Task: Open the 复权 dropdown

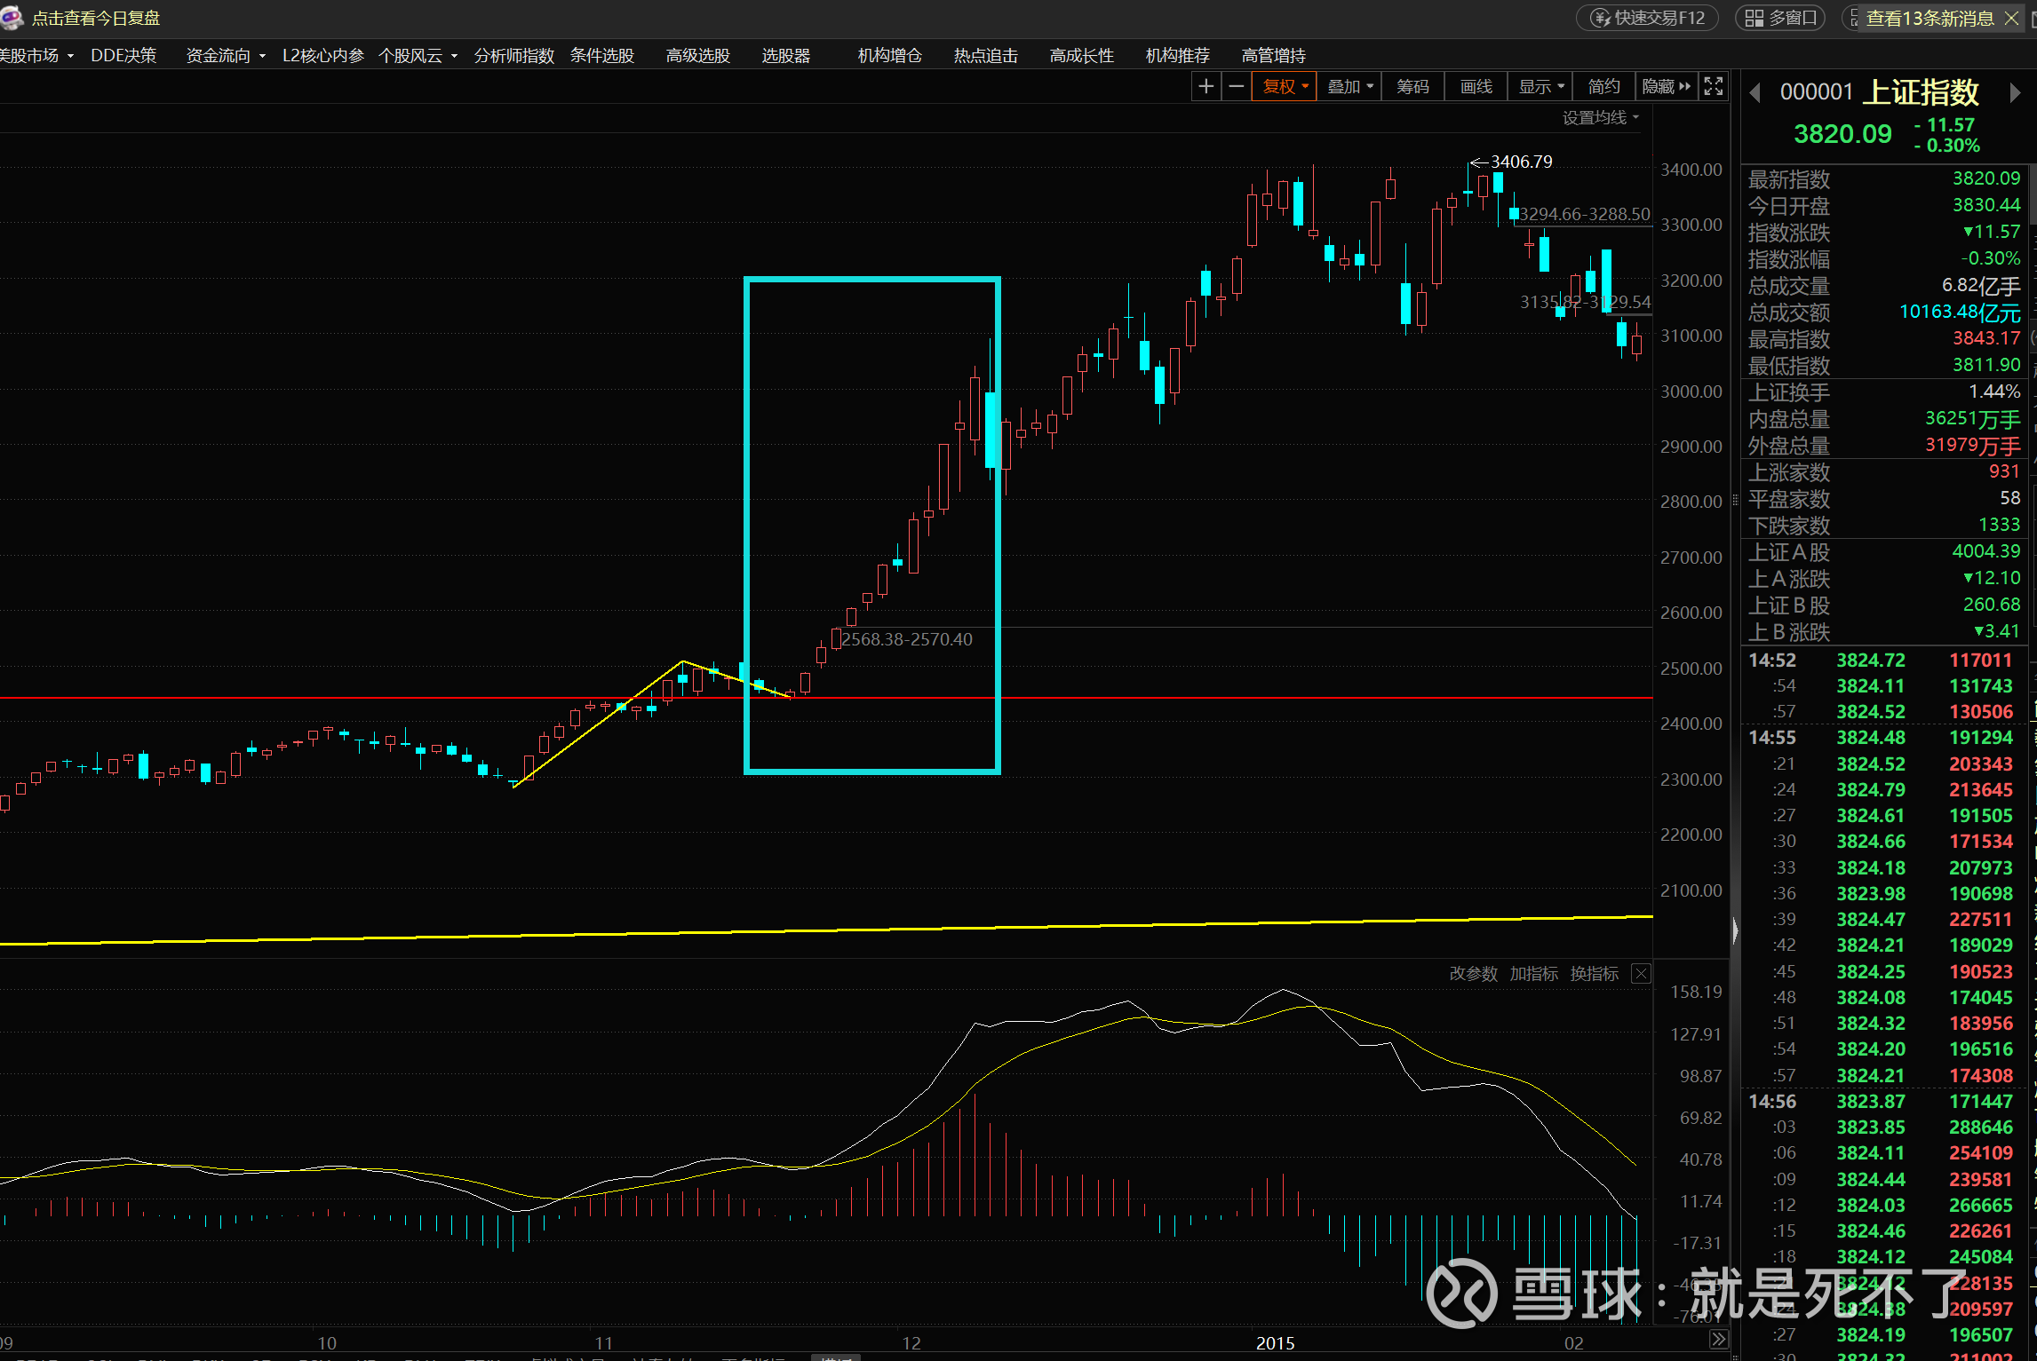Action: click(x=1285, y=86)
